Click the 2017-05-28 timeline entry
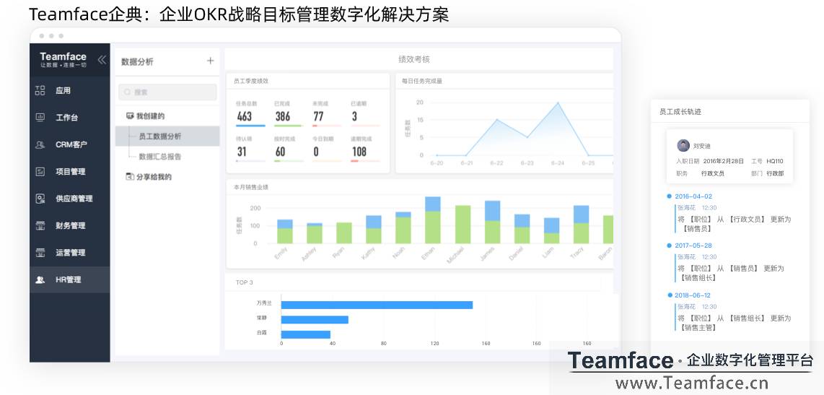This screenshot has height=395, width=824. click(693, 246)
